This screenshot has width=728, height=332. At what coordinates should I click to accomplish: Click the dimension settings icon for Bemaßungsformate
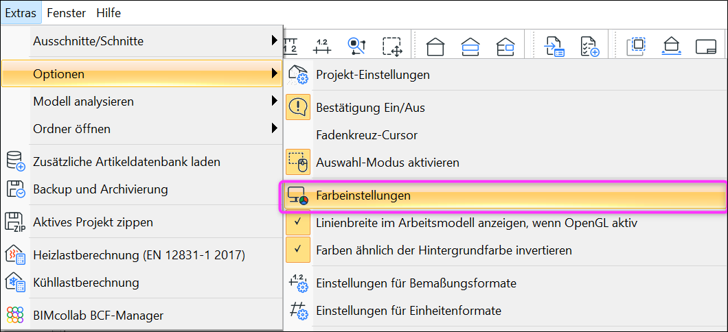[x=298, y=283]
